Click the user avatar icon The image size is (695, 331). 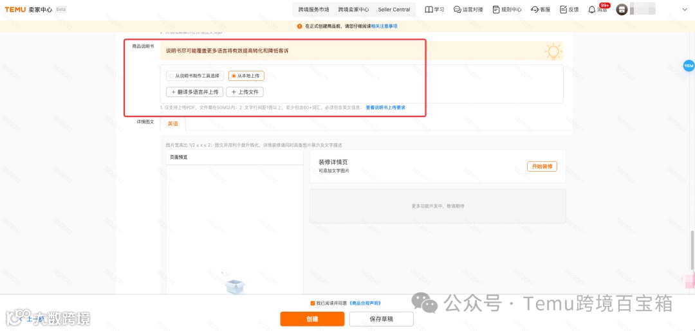622,9
